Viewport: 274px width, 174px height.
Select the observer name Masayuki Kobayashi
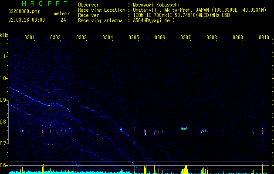click(156, 5)
